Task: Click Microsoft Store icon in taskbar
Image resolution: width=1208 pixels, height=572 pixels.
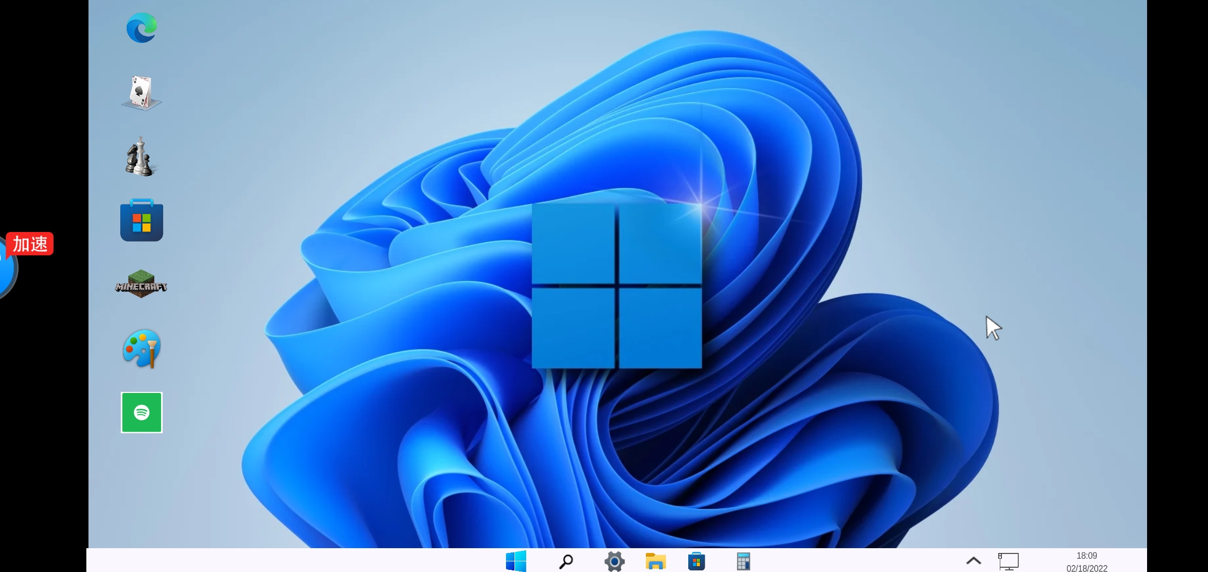Action: click(696, 561)
